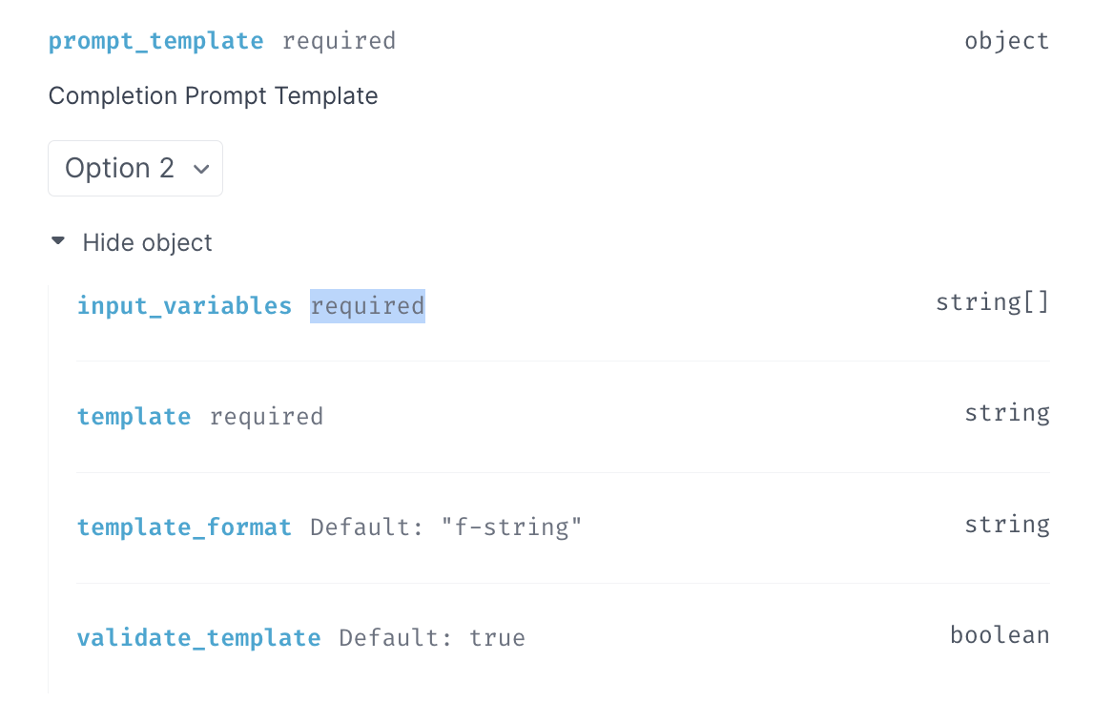Click the Default: true value text
Image resolution: width=1114 pixels, height=723 pixels.
pos(431,637)
